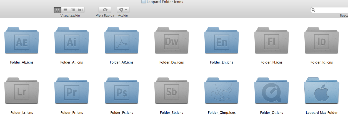Screen dimensions: 348x121
Task: Click the Folder_En.icns file name
Action: pos(222,62)
